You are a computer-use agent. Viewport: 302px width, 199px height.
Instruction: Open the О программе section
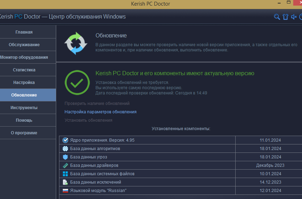28,133
